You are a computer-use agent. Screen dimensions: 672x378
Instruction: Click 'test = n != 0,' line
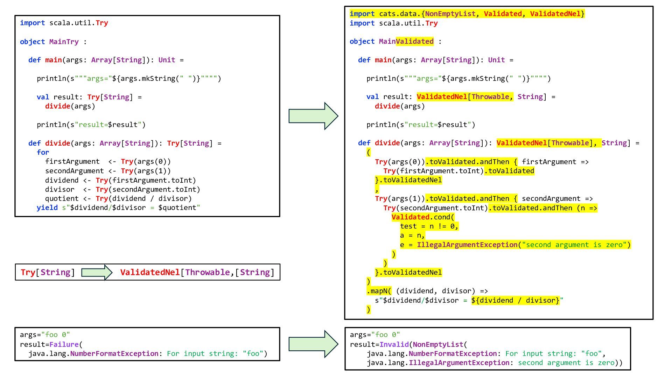coord(429,226)
